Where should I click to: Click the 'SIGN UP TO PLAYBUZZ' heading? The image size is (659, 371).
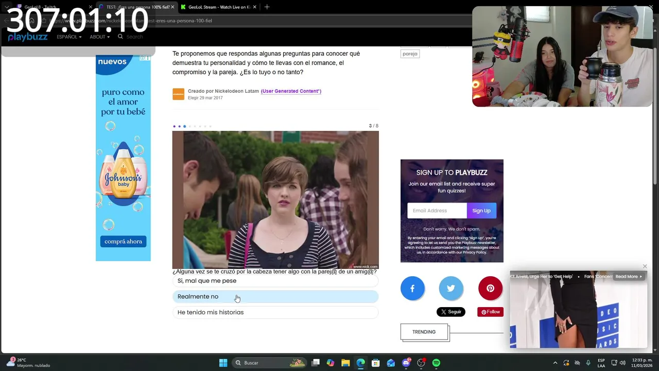coord(452,173)
